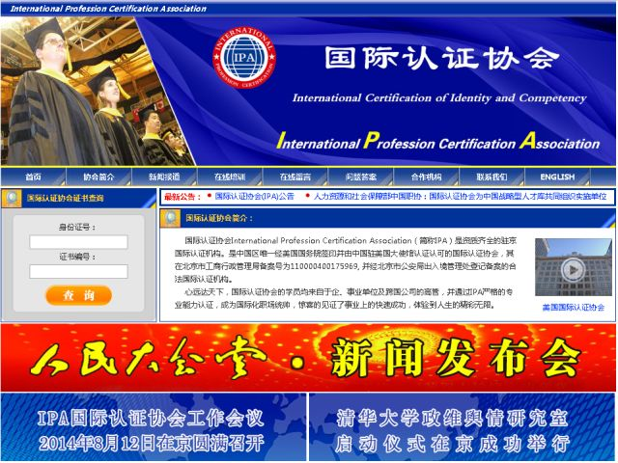This screenshot has height=463, width=618.
Task: Open the IPA国际认证协会工作会议 banner
Action: tap(154, 426)
